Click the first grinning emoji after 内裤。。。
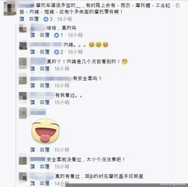 click(92, 45)
